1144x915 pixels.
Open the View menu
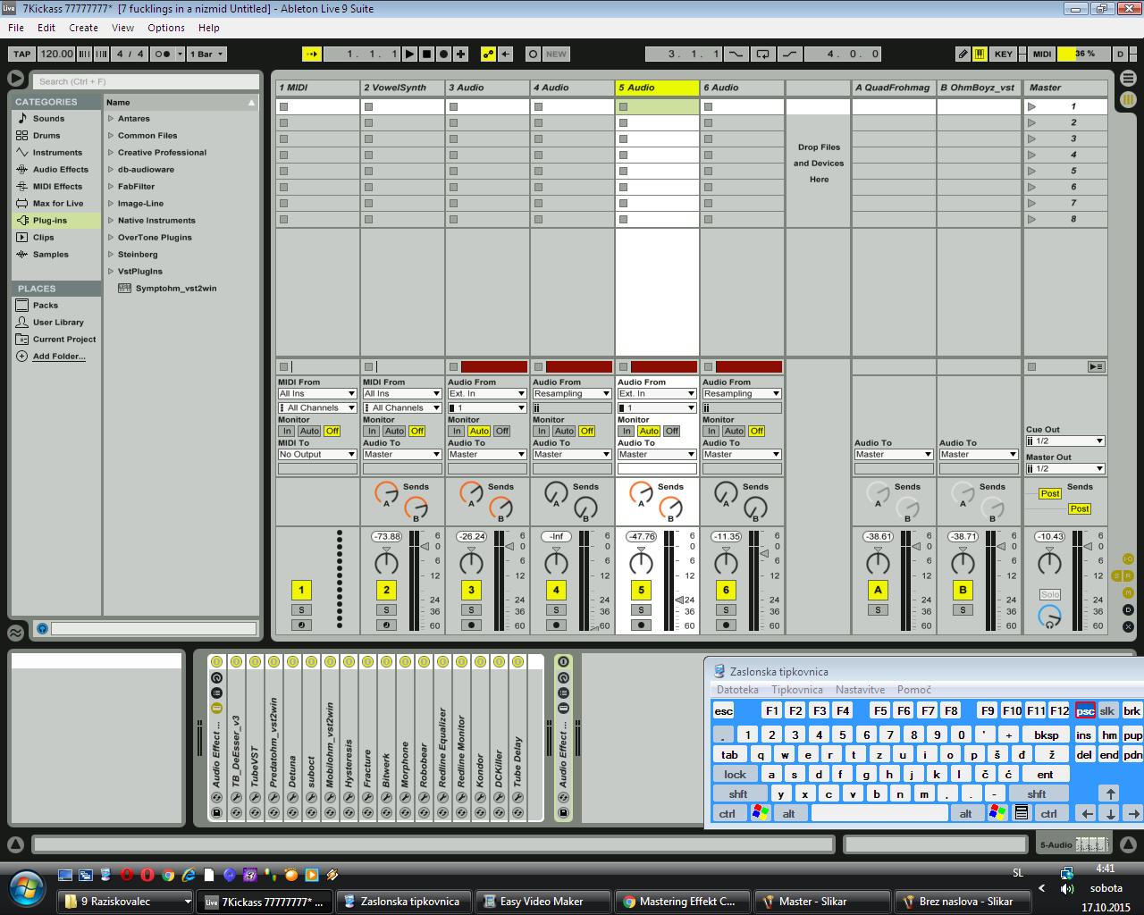click(x=123, y=28)
